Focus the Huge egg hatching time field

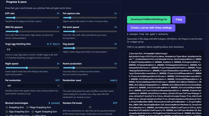(x=32, y=49)
